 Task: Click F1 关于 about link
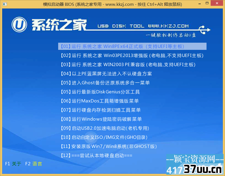pos(13,164)
